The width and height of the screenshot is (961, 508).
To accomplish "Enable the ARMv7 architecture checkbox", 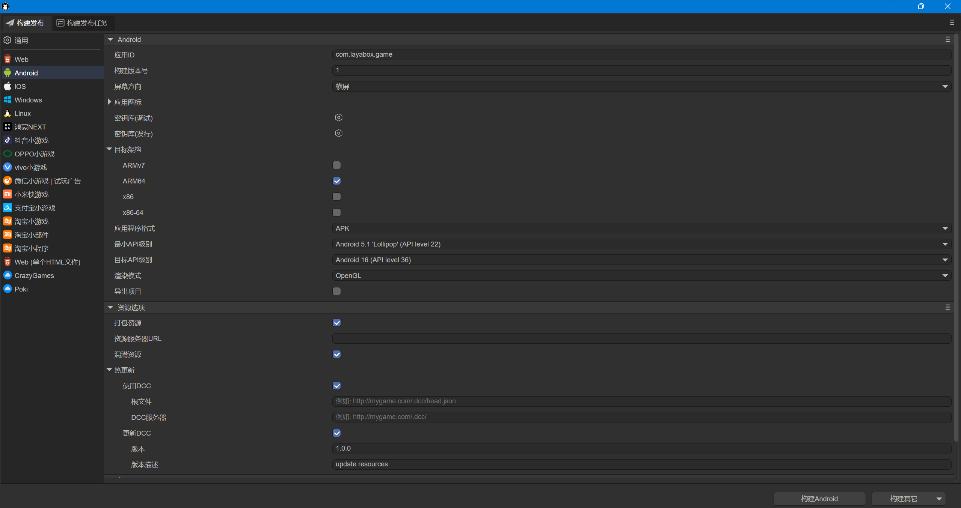I will (x=336, y=165).
